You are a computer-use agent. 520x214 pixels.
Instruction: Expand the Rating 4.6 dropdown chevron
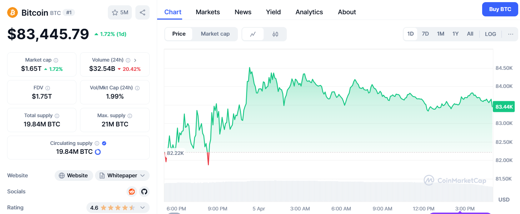(142, 208)
